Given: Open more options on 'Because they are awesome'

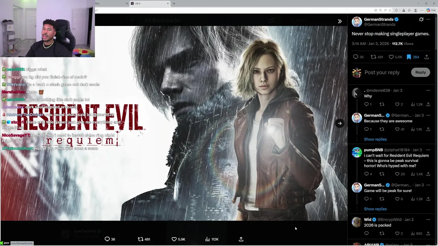Looking at the screenshot, I should 428,115.
